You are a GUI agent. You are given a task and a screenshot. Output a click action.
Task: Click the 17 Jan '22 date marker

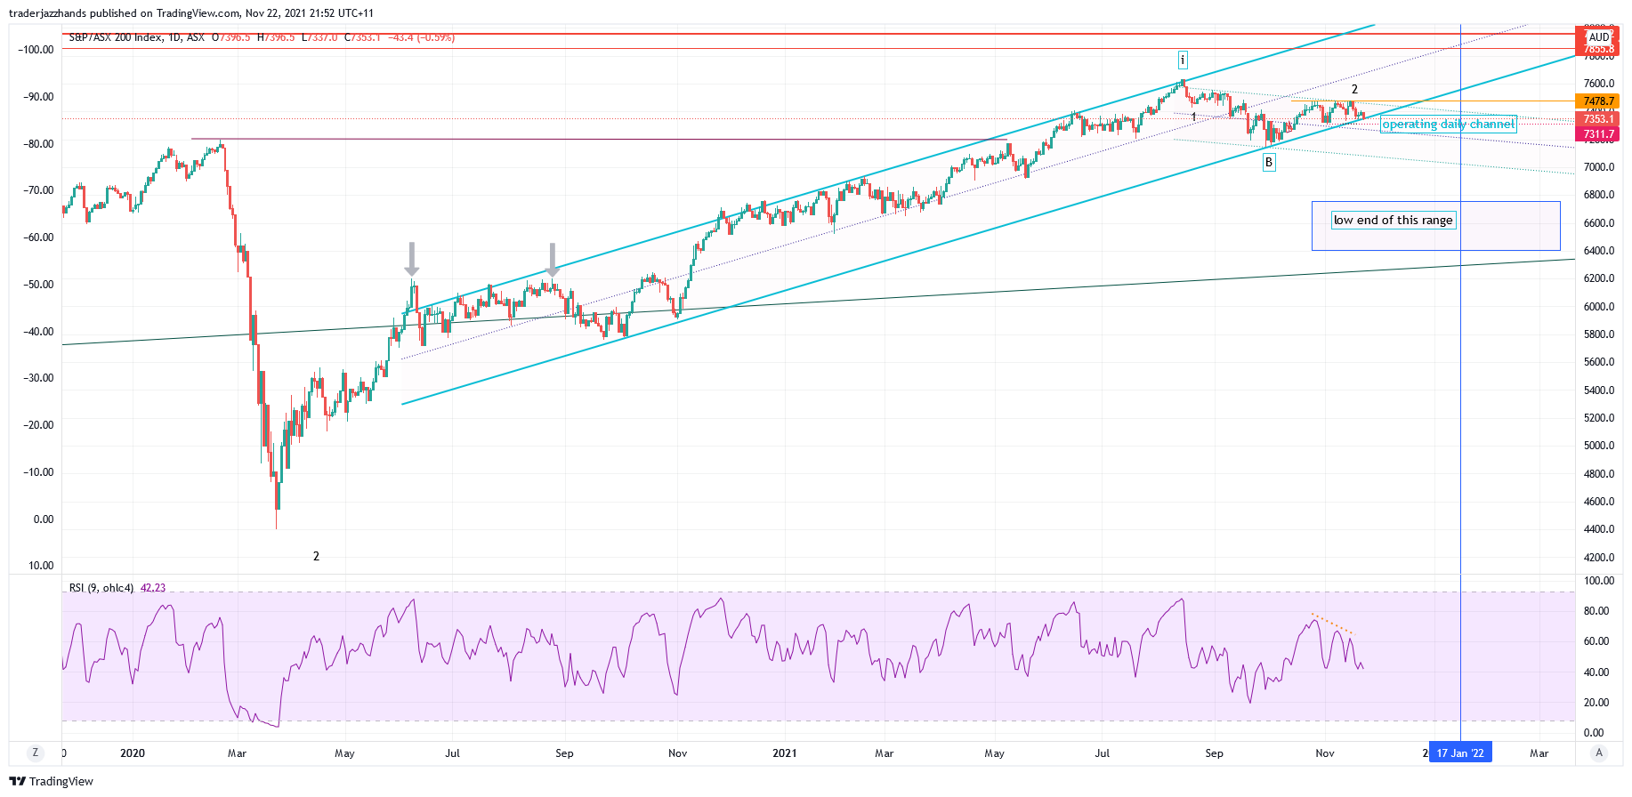click(1460, 753)
